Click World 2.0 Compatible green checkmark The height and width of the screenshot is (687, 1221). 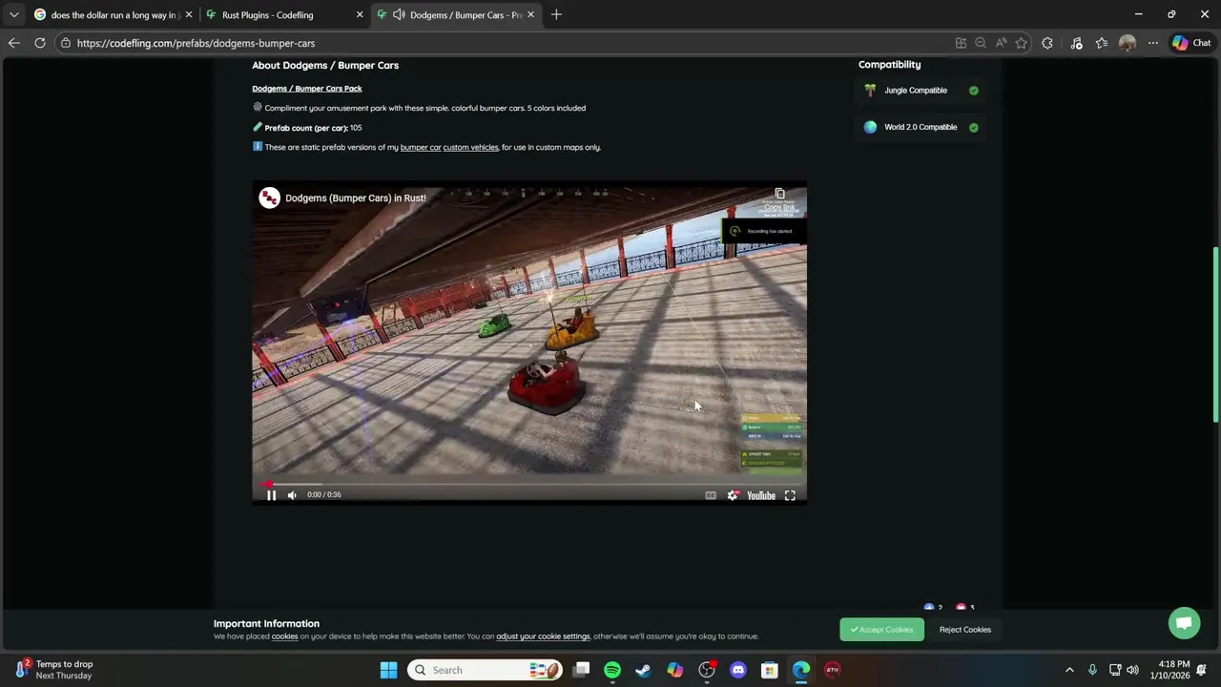(x=974, y=127)
